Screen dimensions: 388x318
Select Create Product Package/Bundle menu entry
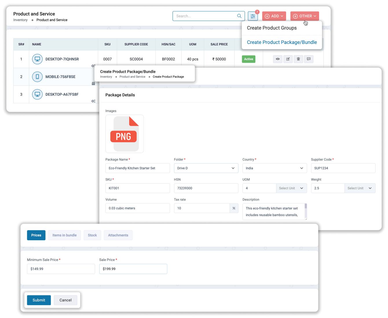(x=281, y=42)
